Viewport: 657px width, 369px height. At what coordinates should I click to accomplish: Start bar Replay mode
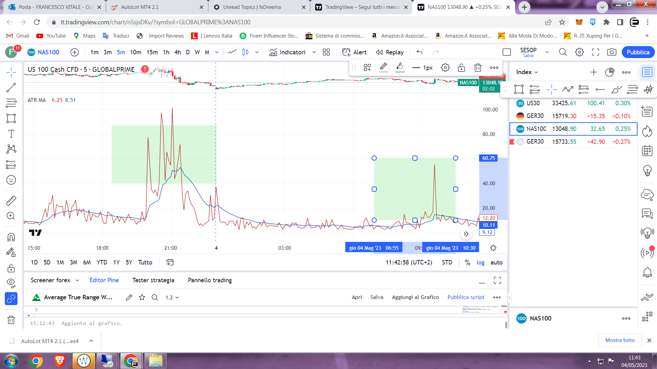(x=390, y=52)
